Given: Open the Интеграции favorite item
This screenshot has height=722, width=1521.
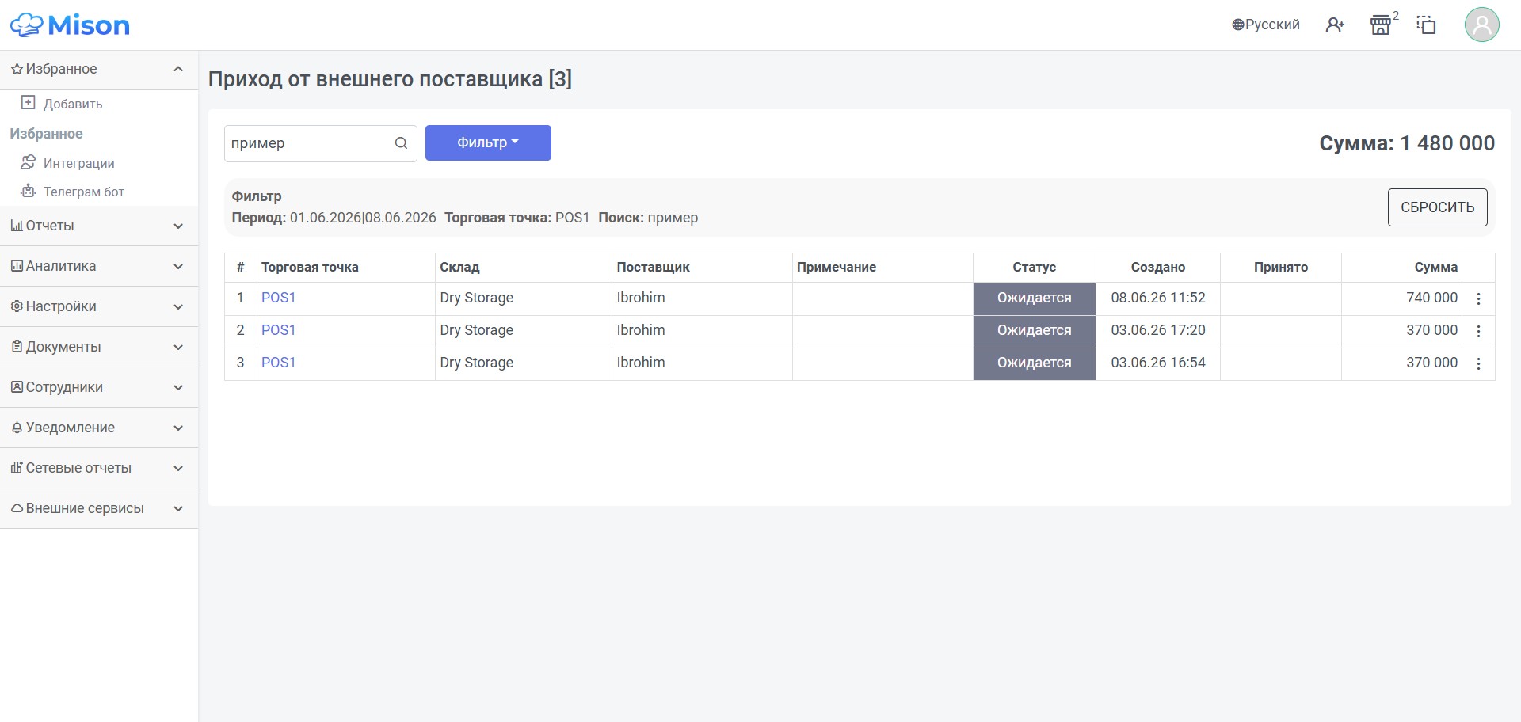Looking at the screenshot, I should (78, 163).
